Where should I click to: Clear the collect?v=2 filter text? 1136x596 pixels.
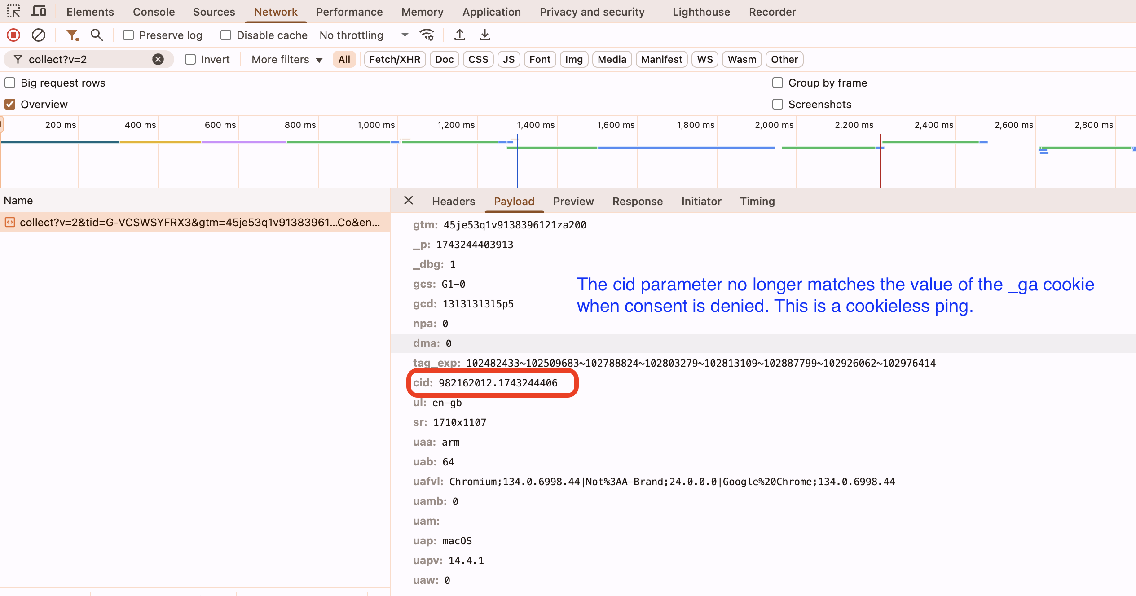coord(158,59)
